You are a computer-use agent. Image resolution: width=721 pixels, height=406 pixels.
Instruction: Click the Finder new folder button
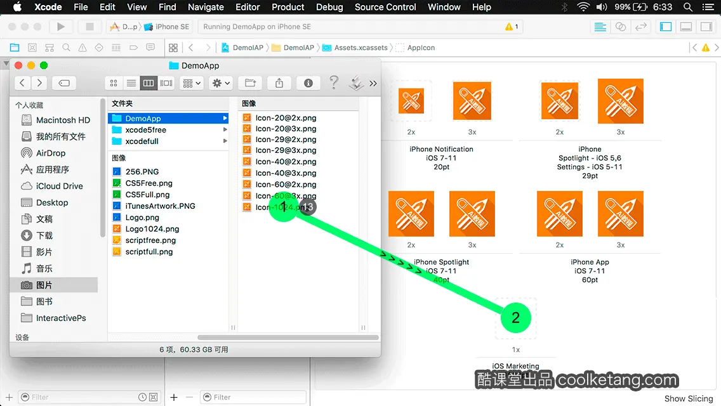click(250, 83)
